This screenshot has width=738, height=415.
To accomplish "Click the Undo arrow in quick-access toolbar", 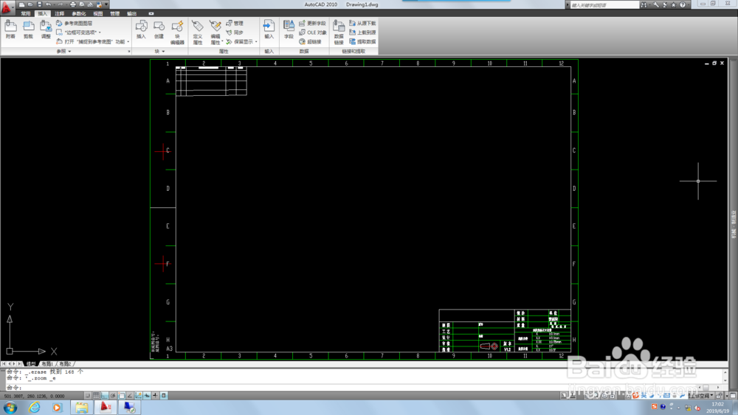I will click(48, 4).
